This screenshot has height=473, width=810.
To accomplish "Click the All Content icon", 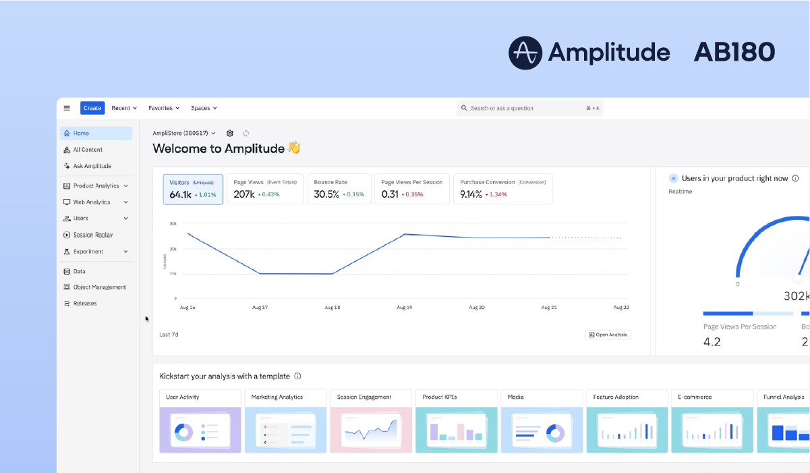I will [67, 150].
